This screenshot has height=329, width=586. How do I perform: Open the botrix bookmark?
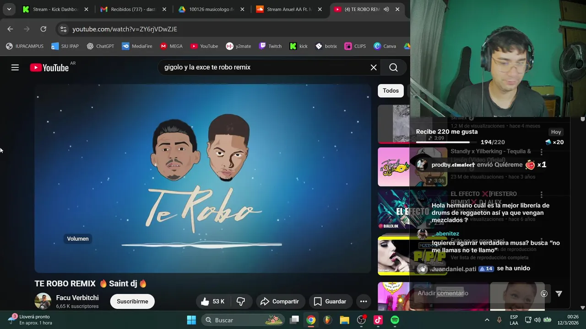pyautogui.click(x=326, y=46)
